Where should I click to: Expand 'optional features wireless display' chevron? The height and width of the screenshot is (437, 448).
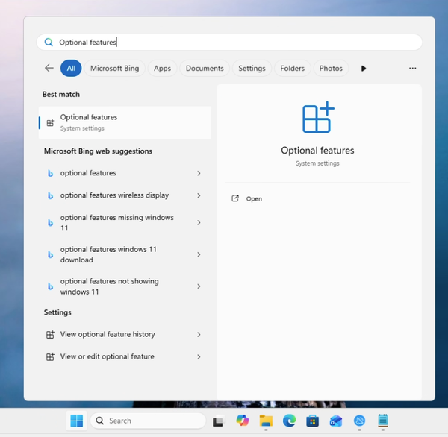click(199, 195)
